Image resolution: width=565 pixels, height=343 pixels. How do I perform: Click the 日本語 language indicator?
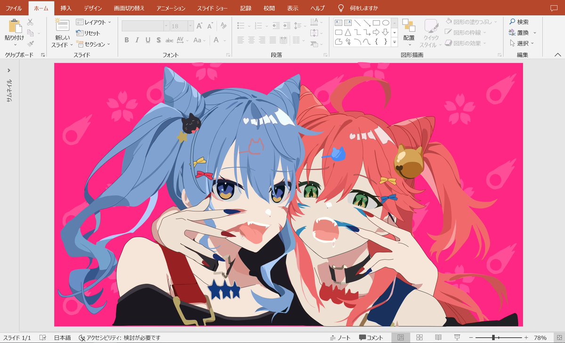click(x=62, y=338)
